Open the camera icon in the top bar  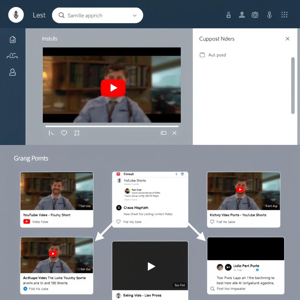tap(255, 15)
